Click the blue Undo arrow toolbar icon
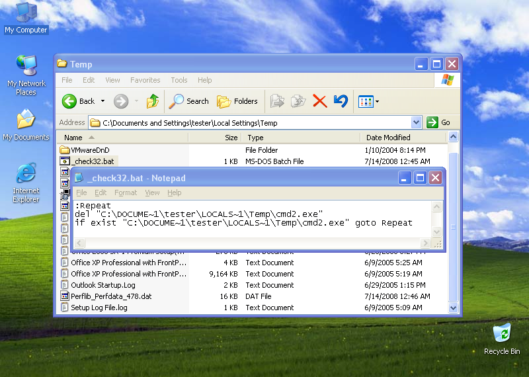This screenshot has height=377, width=529. [x=341, y=101]
